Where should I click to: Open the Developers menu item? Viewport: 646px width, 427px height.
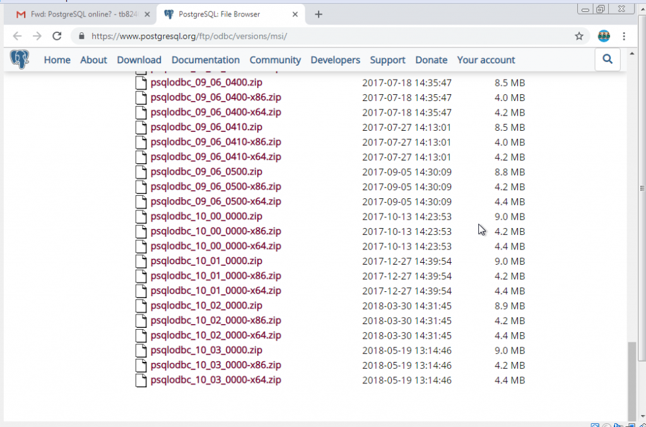(335, 60)
